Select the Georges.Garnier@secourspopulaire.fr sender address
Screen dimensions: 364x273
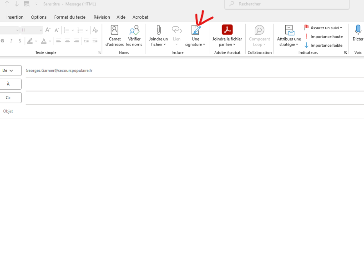(59, 71)
